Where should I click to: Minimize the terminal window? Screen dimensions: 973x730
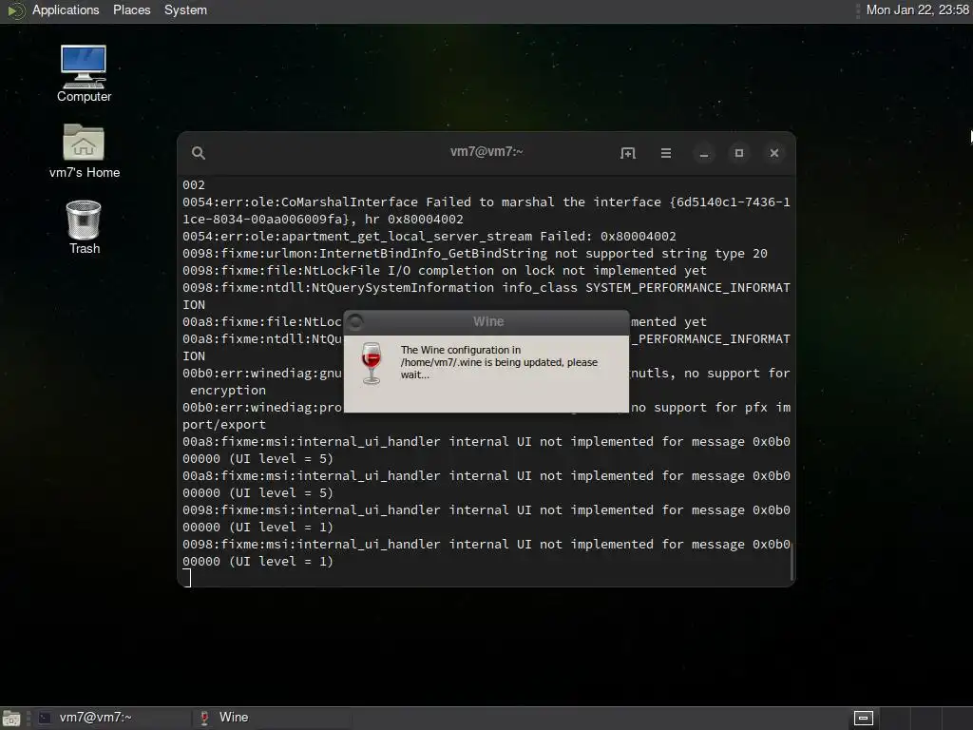pyautogui.click(x=704, y=153)
